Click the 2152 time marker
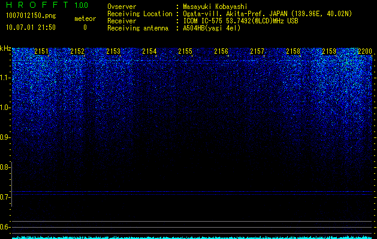This screenshot has height=239, width=377. click(x=77, y=51)
